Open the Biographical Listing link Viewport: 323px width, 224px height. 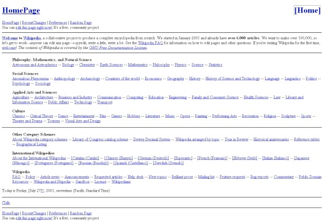point(31,144)
